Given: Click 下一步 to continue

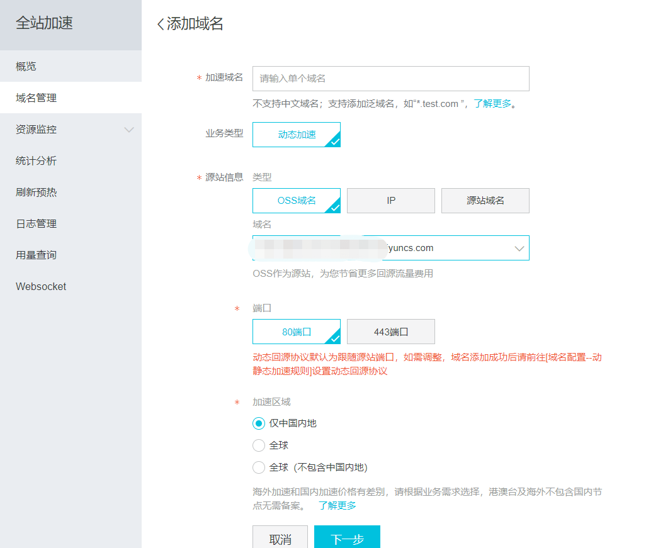Looking at the screenshot, I should 347,539.
